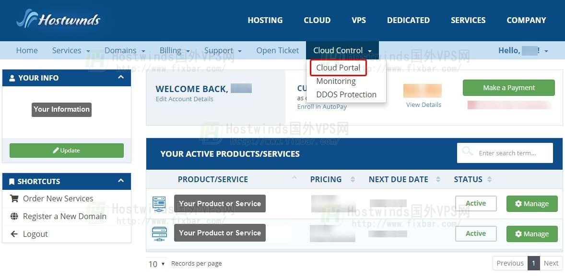Sort by the PRODUCT/SERVICE column
The height and width of the screenshot is (279, 565).
coord(213,179)
